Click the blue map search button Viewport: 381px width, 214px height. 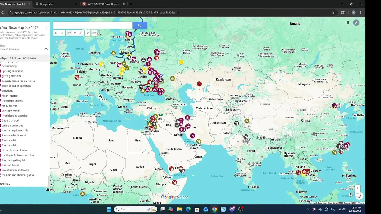point(140,25)
